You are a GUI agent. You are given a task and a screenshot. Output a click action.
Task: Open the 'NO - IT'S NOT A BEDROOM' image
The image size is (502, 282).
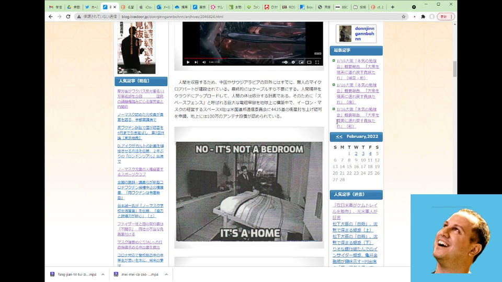click(x=249, y=191)
